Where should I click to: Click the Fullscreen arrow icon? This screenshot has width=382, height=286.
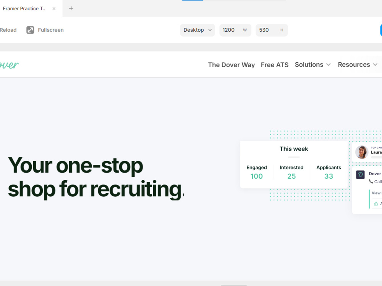coord(30,30)
